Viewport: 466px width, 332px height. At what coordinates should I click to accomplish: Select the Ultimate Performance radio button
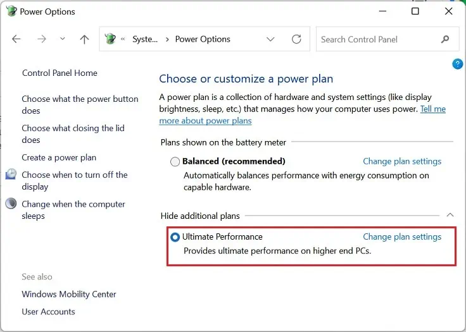[x=175, y=237]
